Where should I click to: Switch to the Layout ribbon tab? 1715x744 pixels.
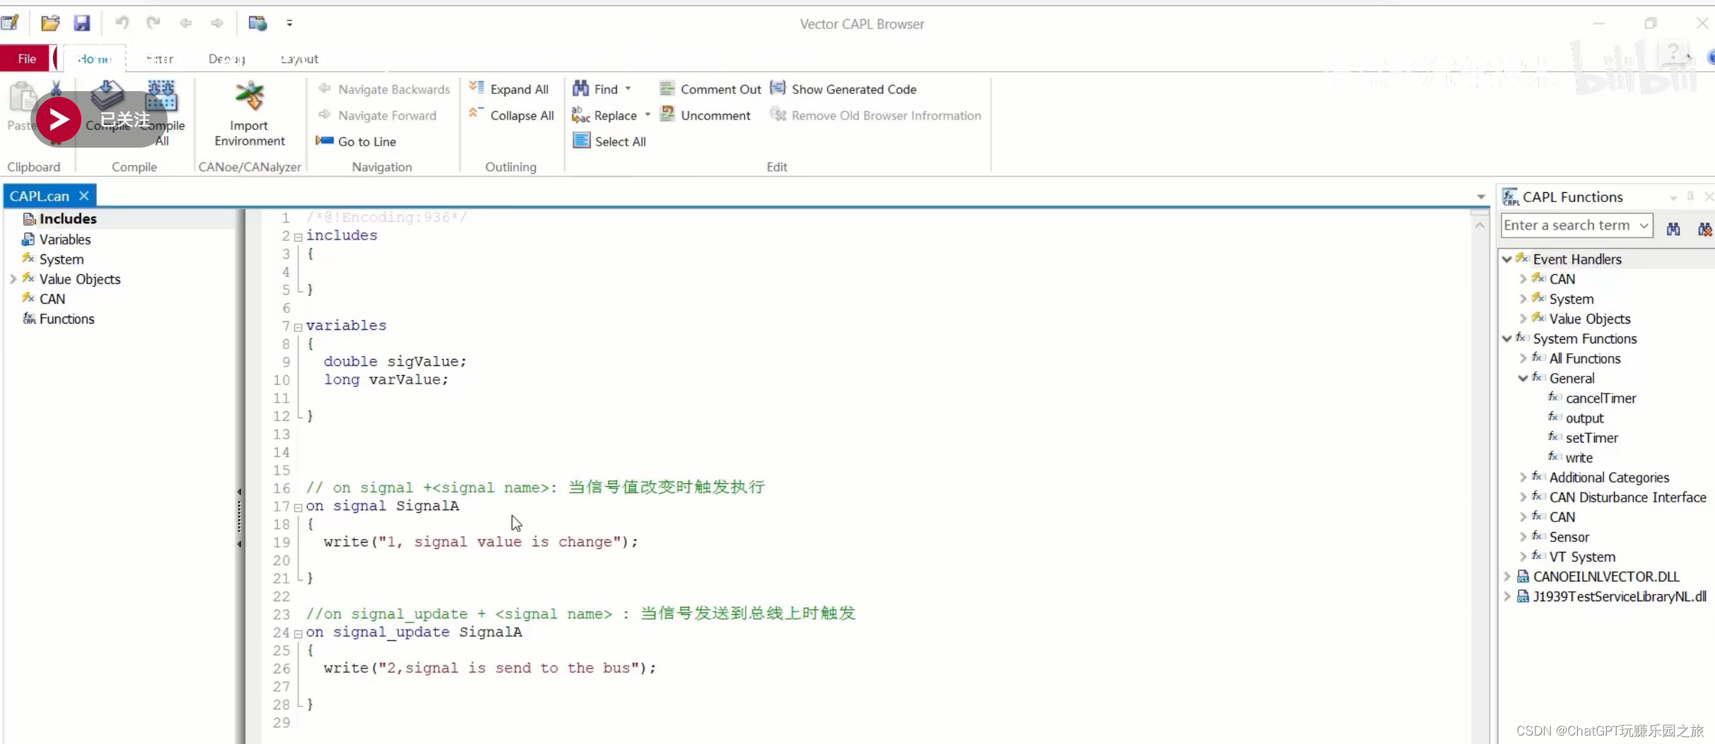click(x=299, y=59)
